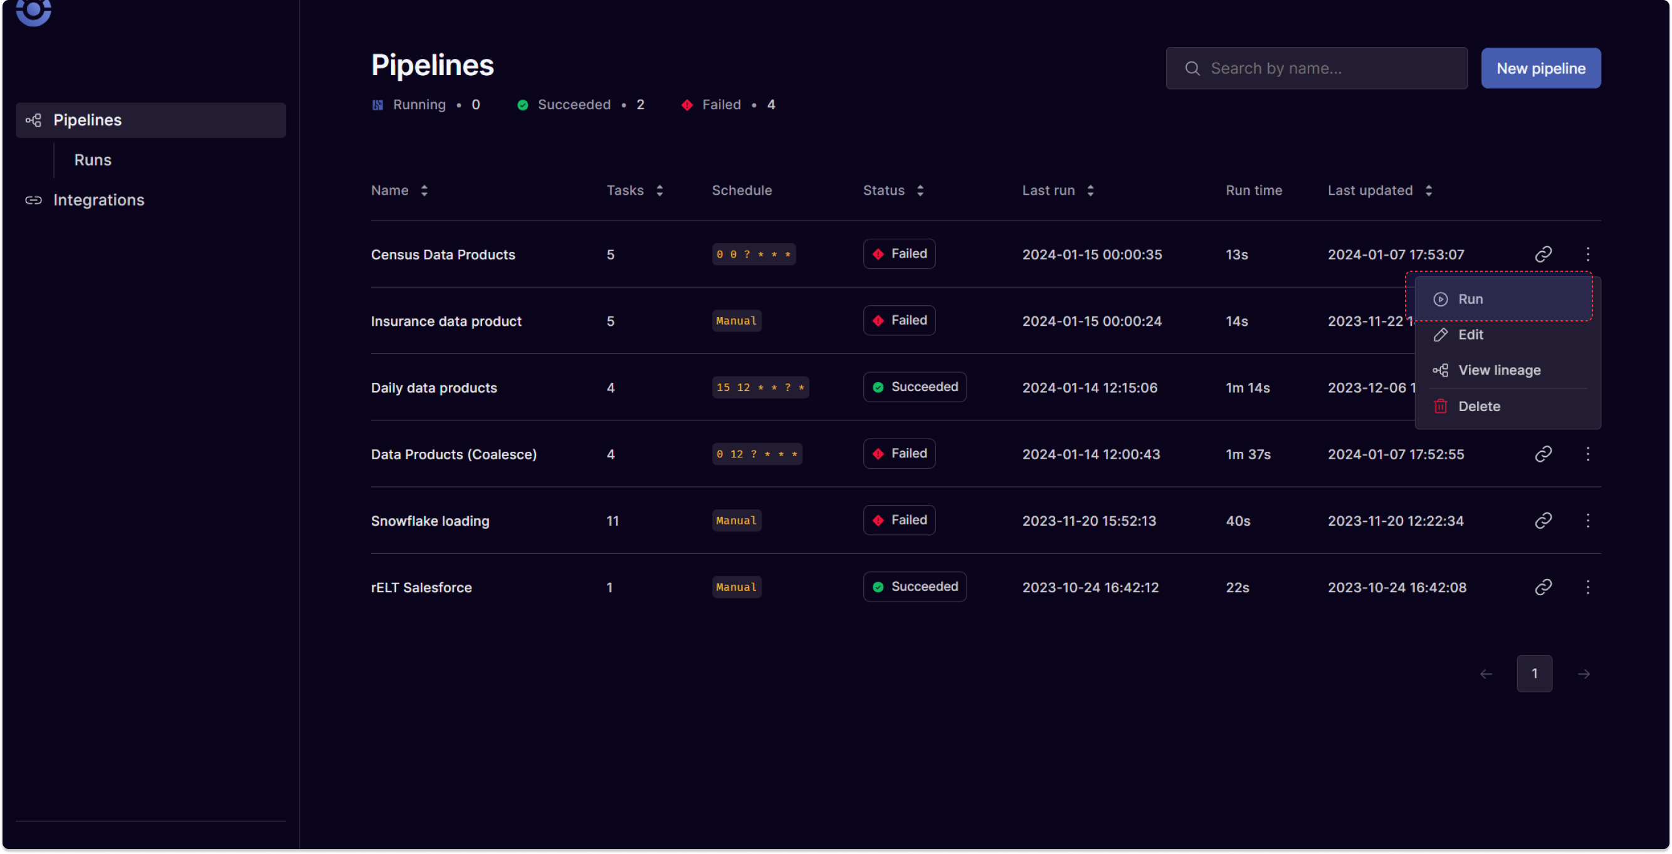Sort the table by Name

coord(424,190)
